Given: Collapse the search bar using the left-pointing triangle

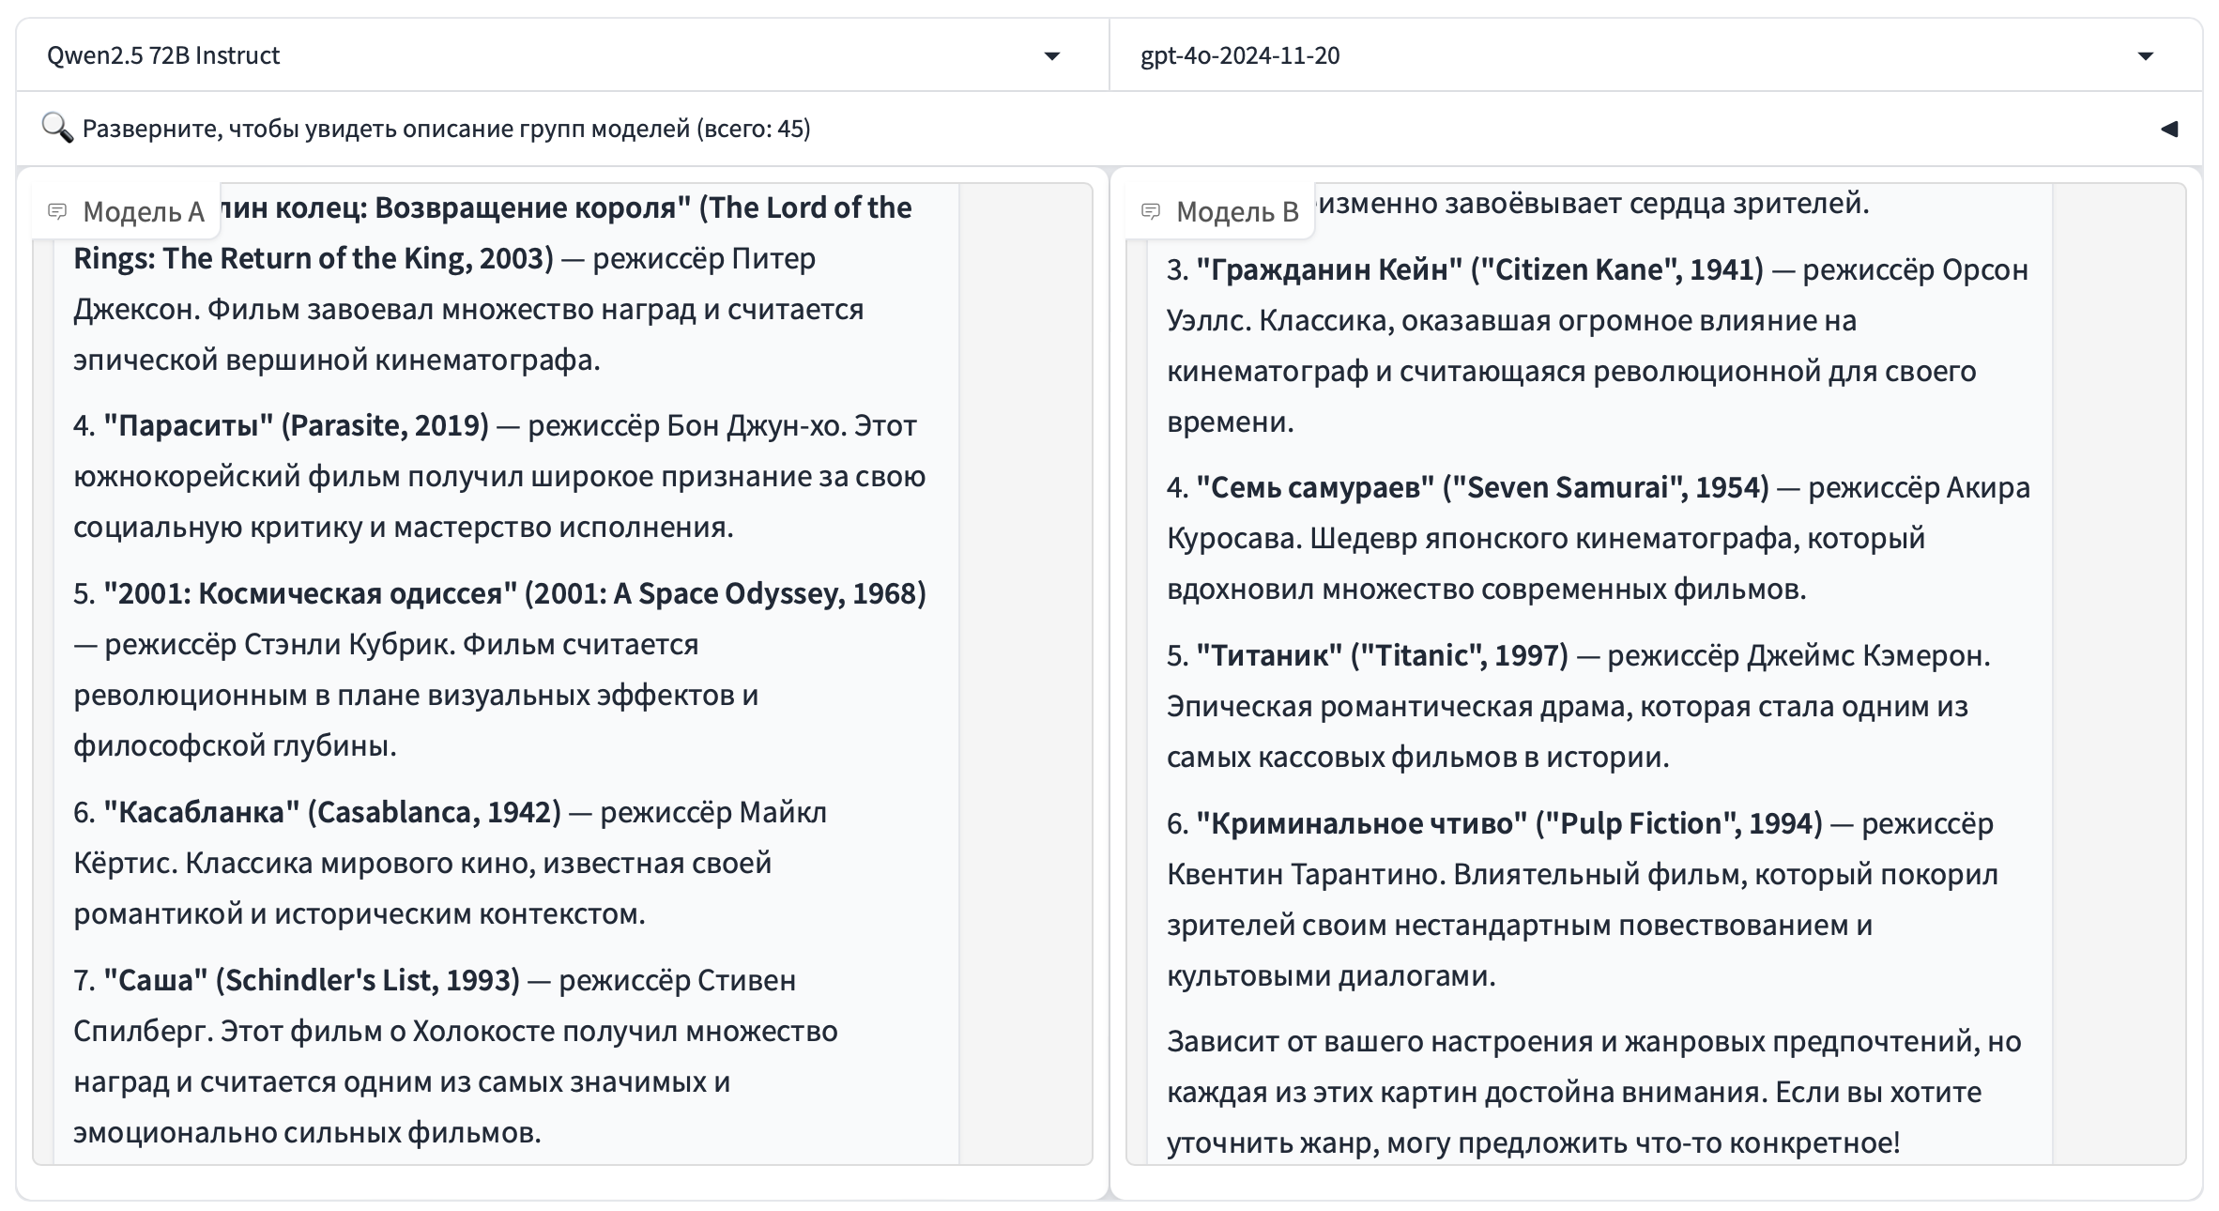Looking at the screenshot, I should click(x=2171, y=128).
